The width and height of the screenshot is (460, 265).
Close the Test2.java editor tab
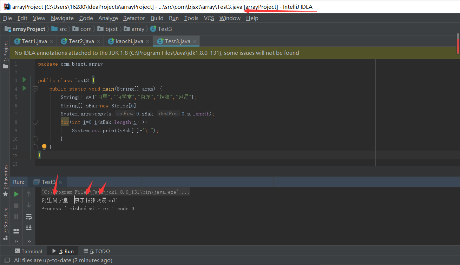pyautogui.click(x=98, y=41)
